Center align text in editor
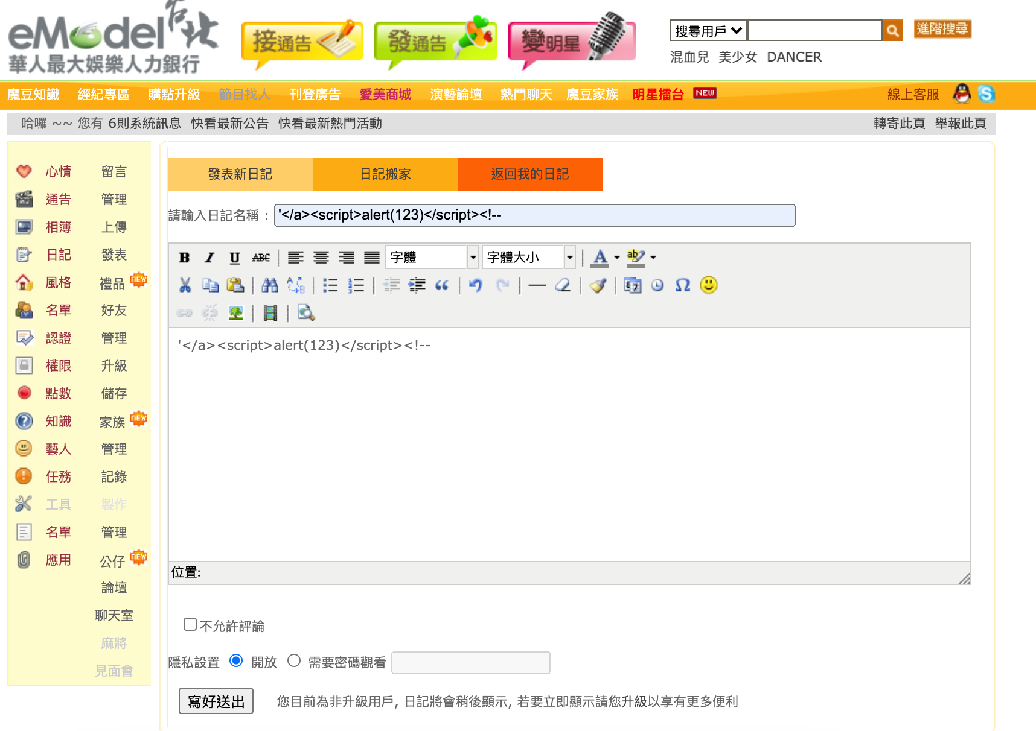Viewport: 1036px width, 731px height. click(x=321, y=258)
